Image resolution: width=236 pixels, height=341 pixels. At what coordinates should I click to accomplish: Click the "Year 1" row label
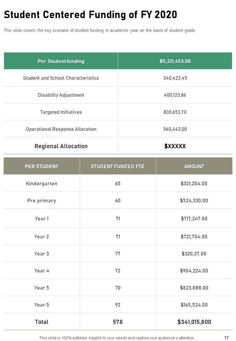click(42, 218)
